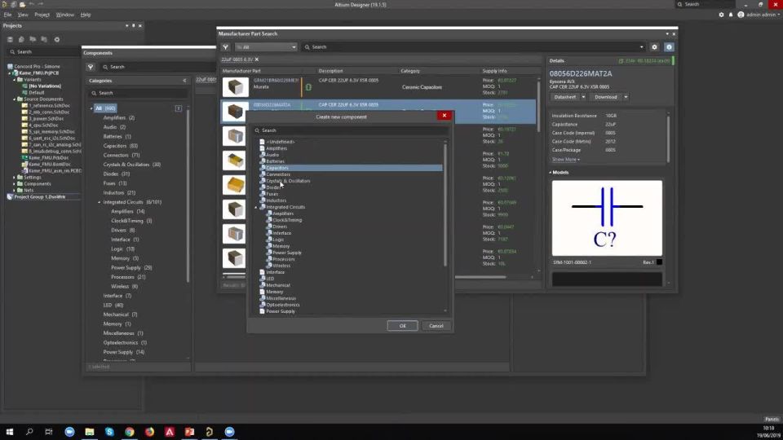Open the Project menu

42,15
